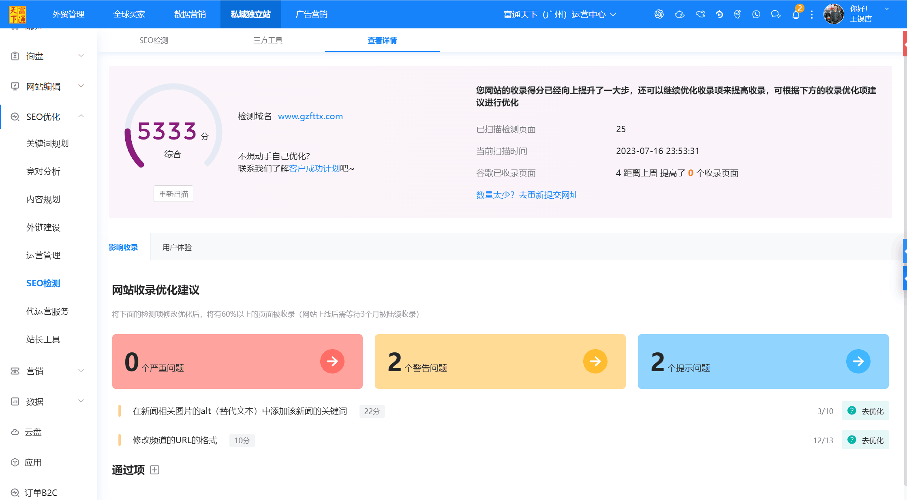907x500 pixels.
Task: Expand the 数据 sidebar chevron
Action: point(81,401)
